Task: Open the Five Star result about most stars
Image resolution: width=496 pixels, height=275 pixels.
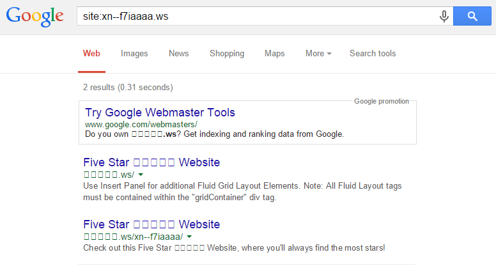Action: [151, 224]
